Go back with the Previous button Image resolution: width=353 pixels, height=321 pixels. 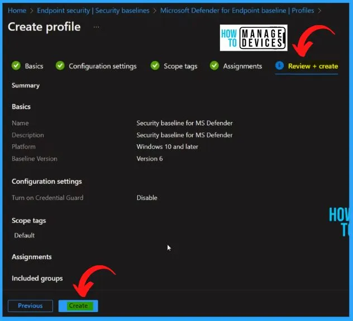click(30, 306)
